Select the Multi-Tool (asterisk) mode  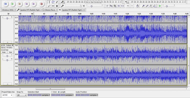point(57,6)
